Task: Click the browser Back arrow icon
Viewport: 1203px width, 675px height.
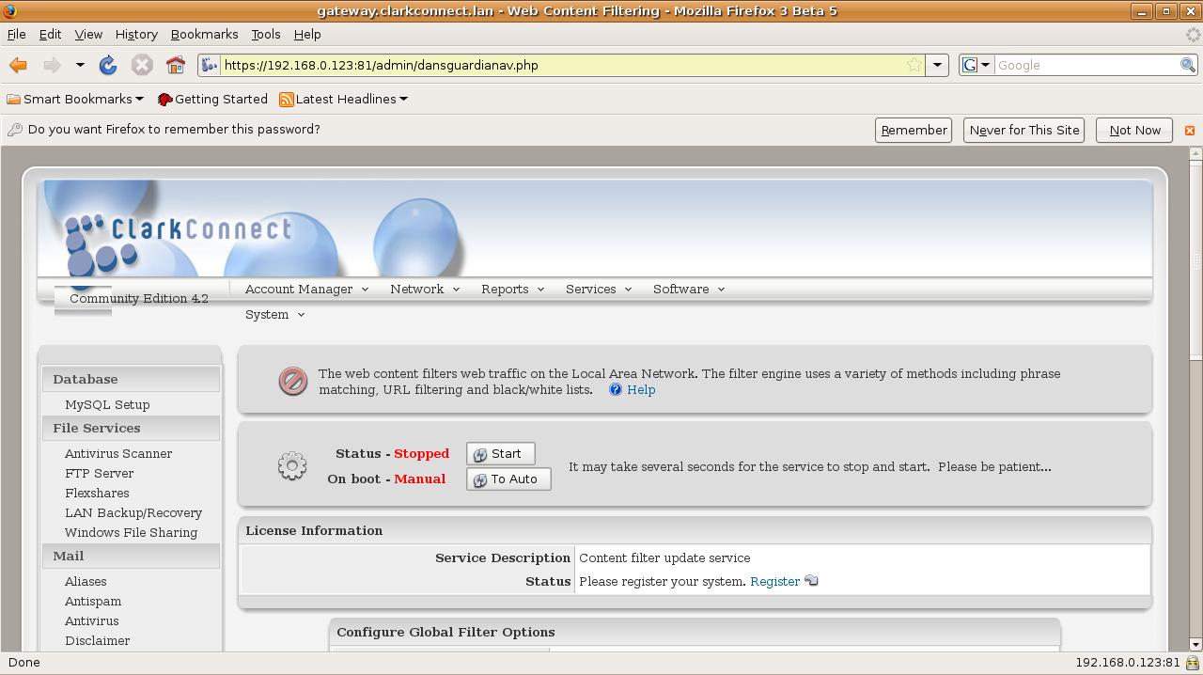Action: [x=18, y=65]
